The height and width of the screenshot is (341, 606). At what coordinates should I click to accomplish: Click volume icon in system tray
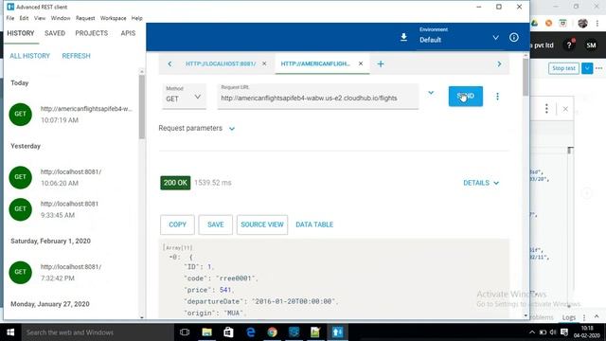pyautogui.click(x=553, y=332)
